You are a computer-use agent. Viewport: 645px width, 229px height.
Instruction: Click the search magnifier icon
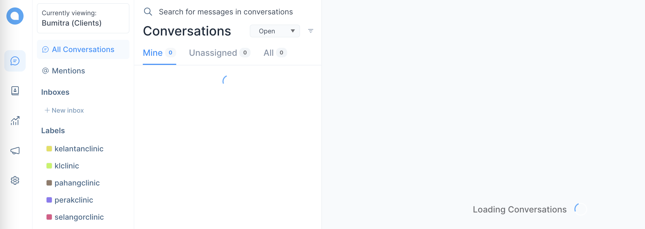(x=148, y=11)
